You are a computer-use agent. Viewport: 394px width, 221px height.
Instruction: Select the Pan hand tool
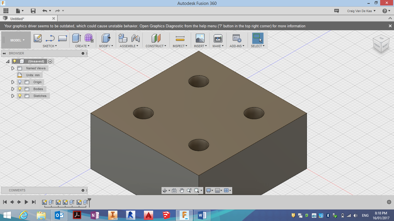tap(182, 190)
